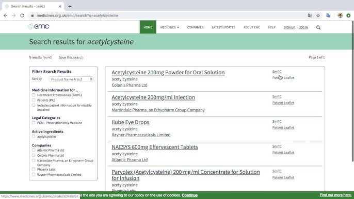Open the site search magnifier icon
Image resolution: width=354 pixels, height=199 pixels.
click(x=318, y=27)
